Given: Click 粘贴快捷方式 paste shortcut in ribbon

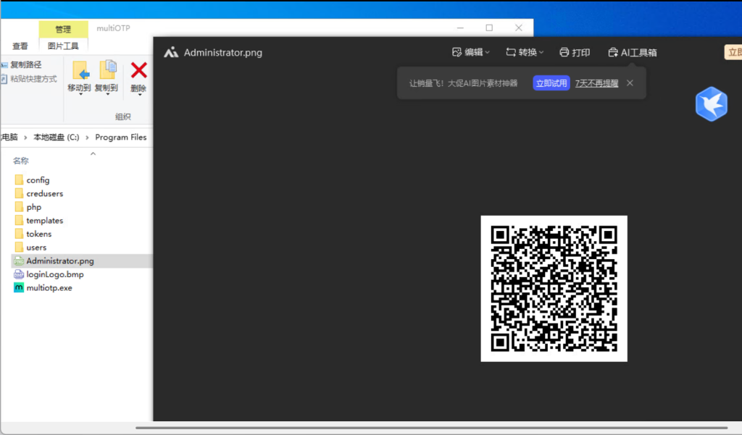Looking at the screenshot, I should point(29,79).
